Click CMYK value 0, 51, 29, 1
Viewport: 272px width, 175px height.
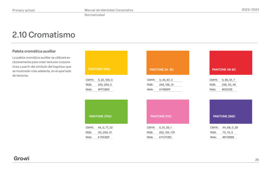point(165,127)
